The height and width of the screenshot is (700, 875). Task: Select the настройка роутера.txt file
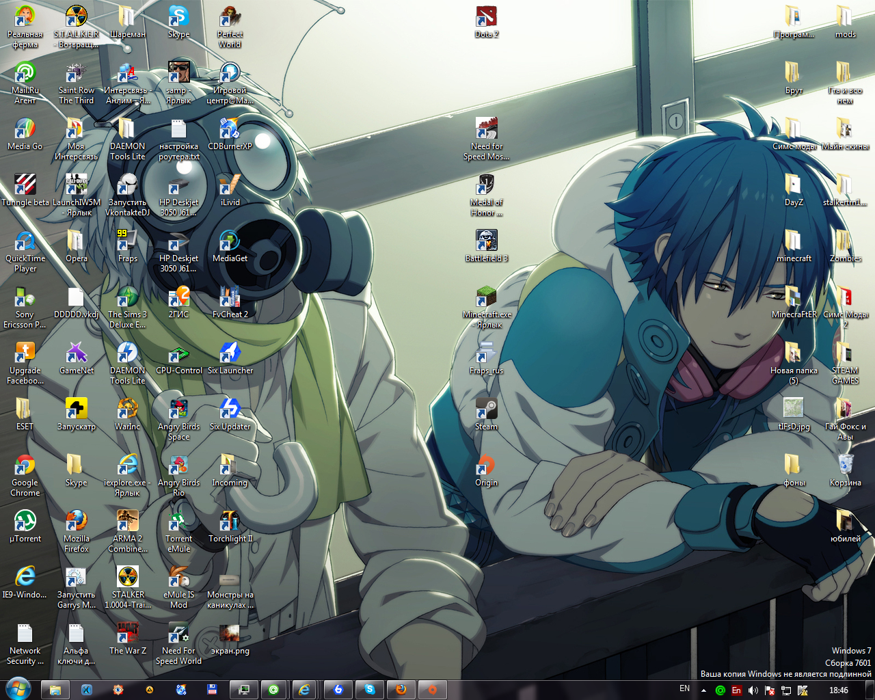coord(178,138)
